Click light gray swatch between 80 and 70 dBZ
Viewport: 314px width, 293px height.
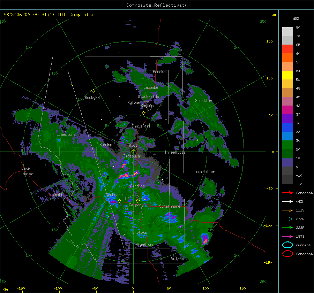(x=287, y=32)
